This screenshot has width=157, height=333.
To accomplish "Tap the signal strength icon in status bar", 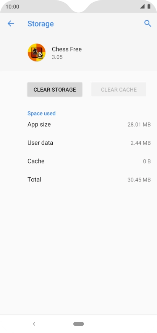I will click(x=142, y=7).
